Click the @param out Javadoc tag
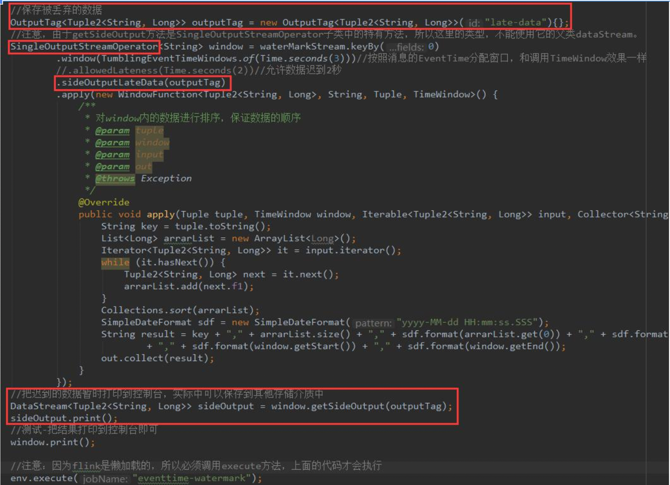Image resolution: width=670 pixels, height=485 pixels. coord(123,167)
